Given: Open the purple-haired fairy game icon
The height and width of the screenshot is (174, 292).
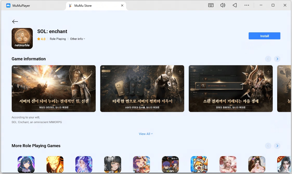Looking at the screenshot, I should point(84,164).
